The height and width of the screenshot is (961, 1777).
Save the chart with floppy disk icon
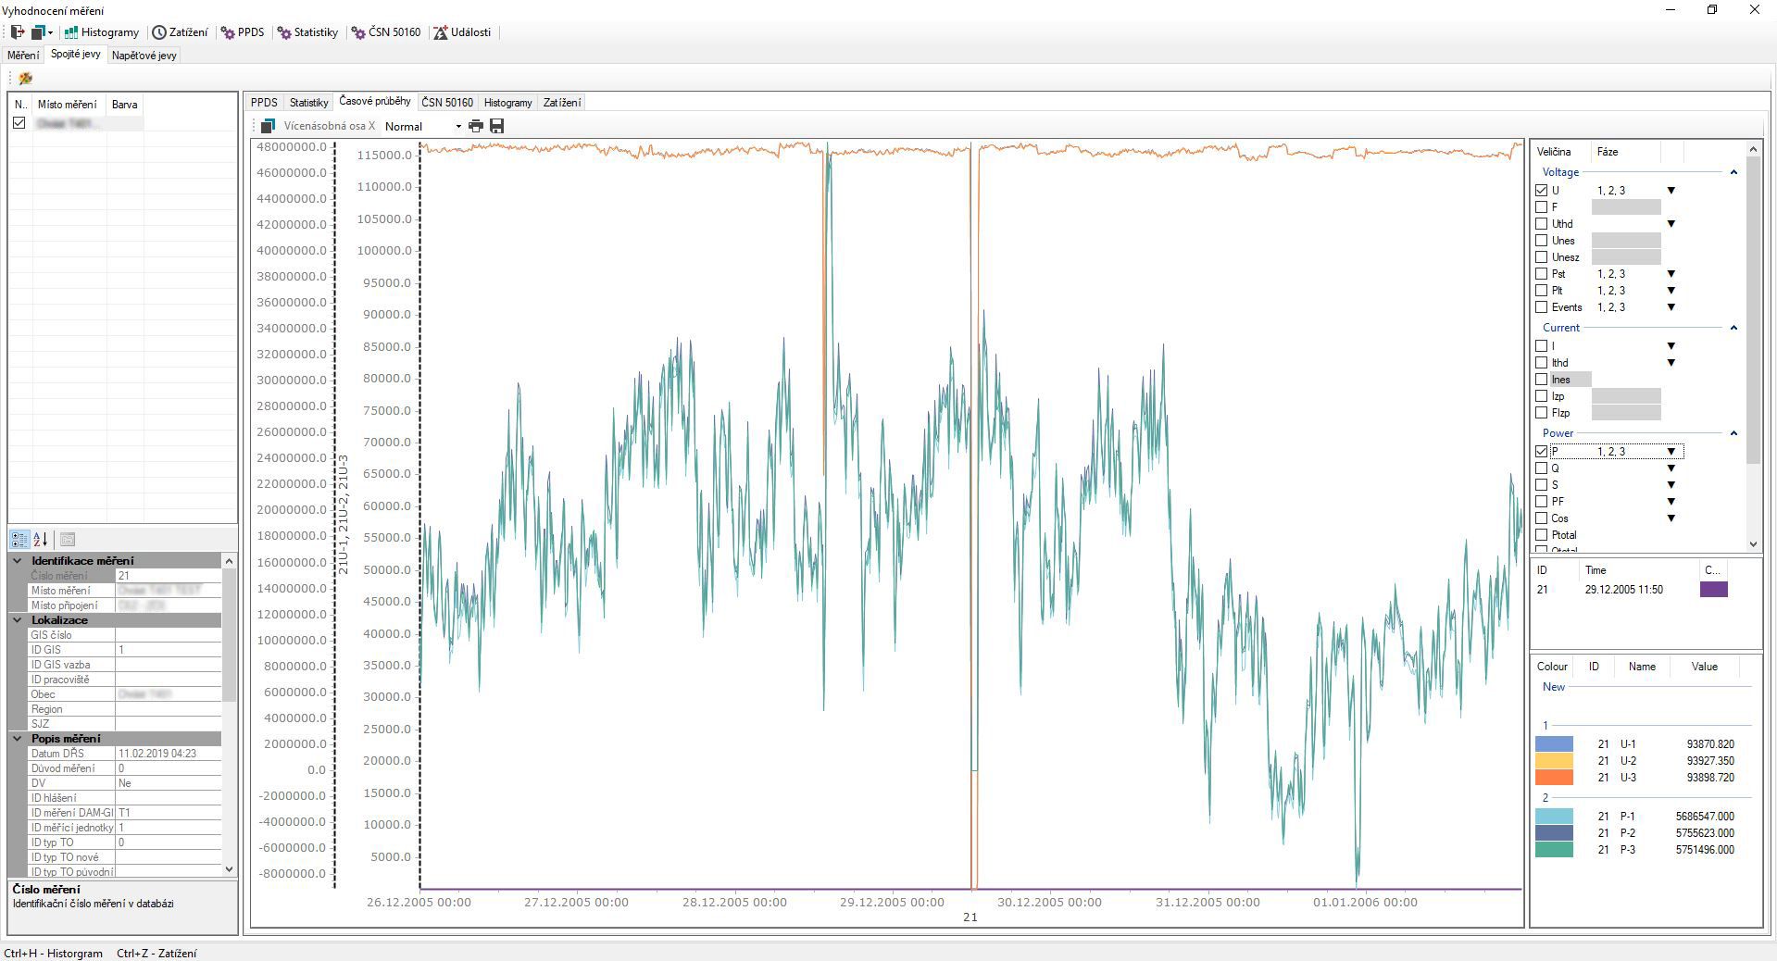(497, 126)
